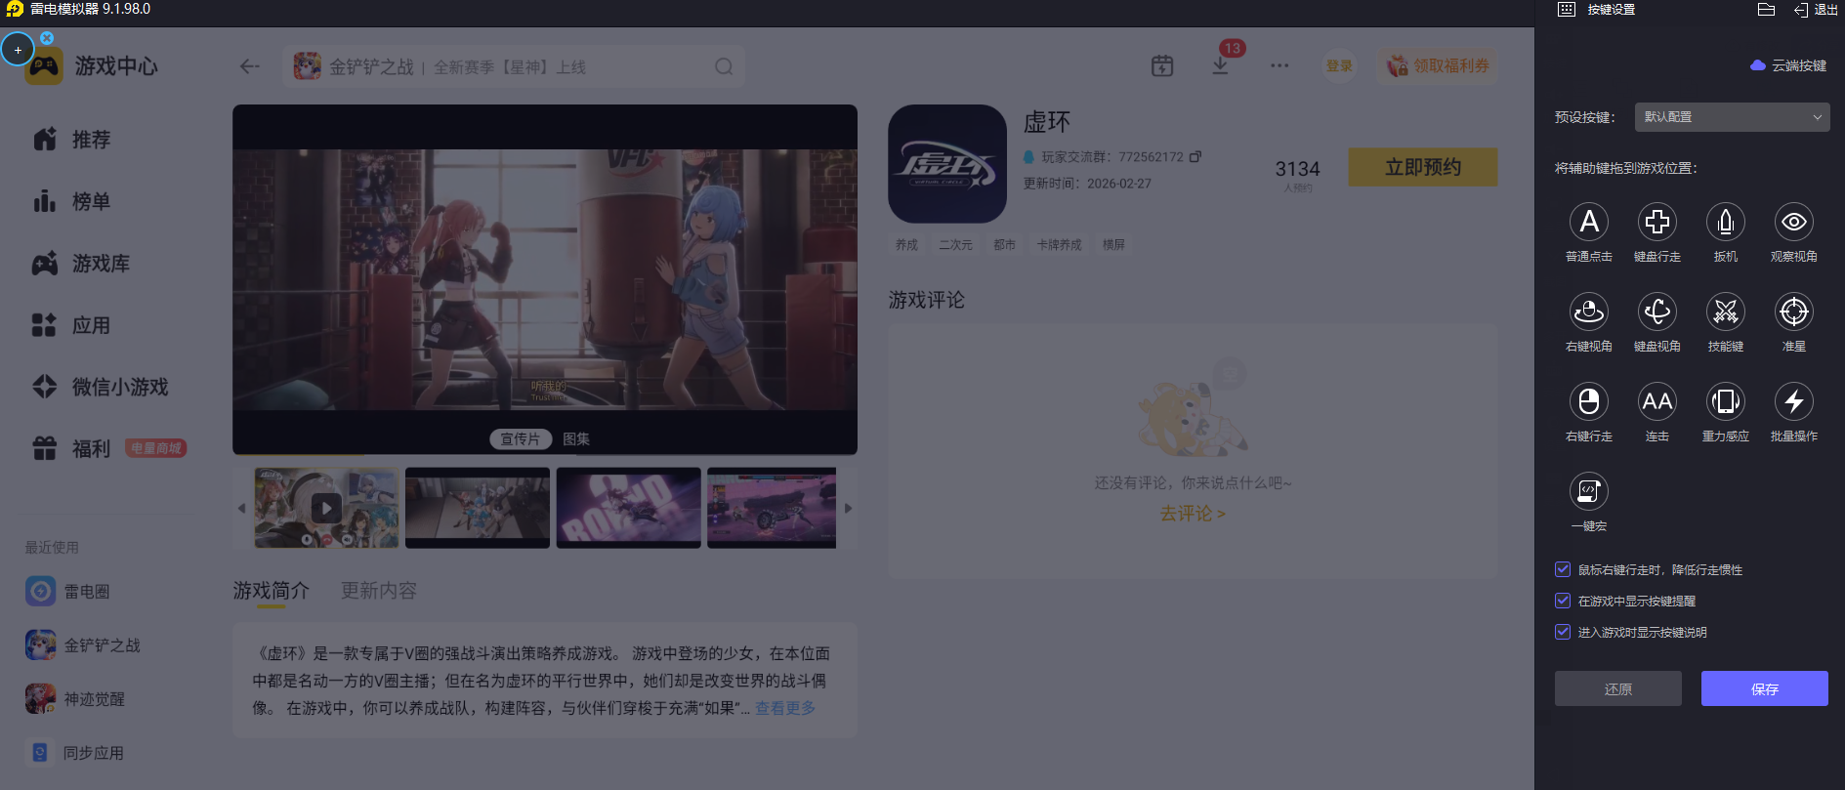Click the 还原 button

[1618, 688]
